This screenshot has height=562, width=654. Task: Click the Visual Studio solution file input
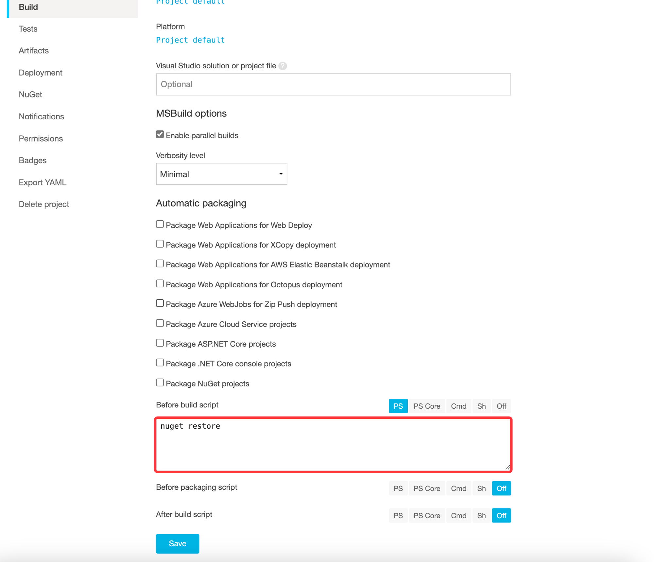point(333,84)
